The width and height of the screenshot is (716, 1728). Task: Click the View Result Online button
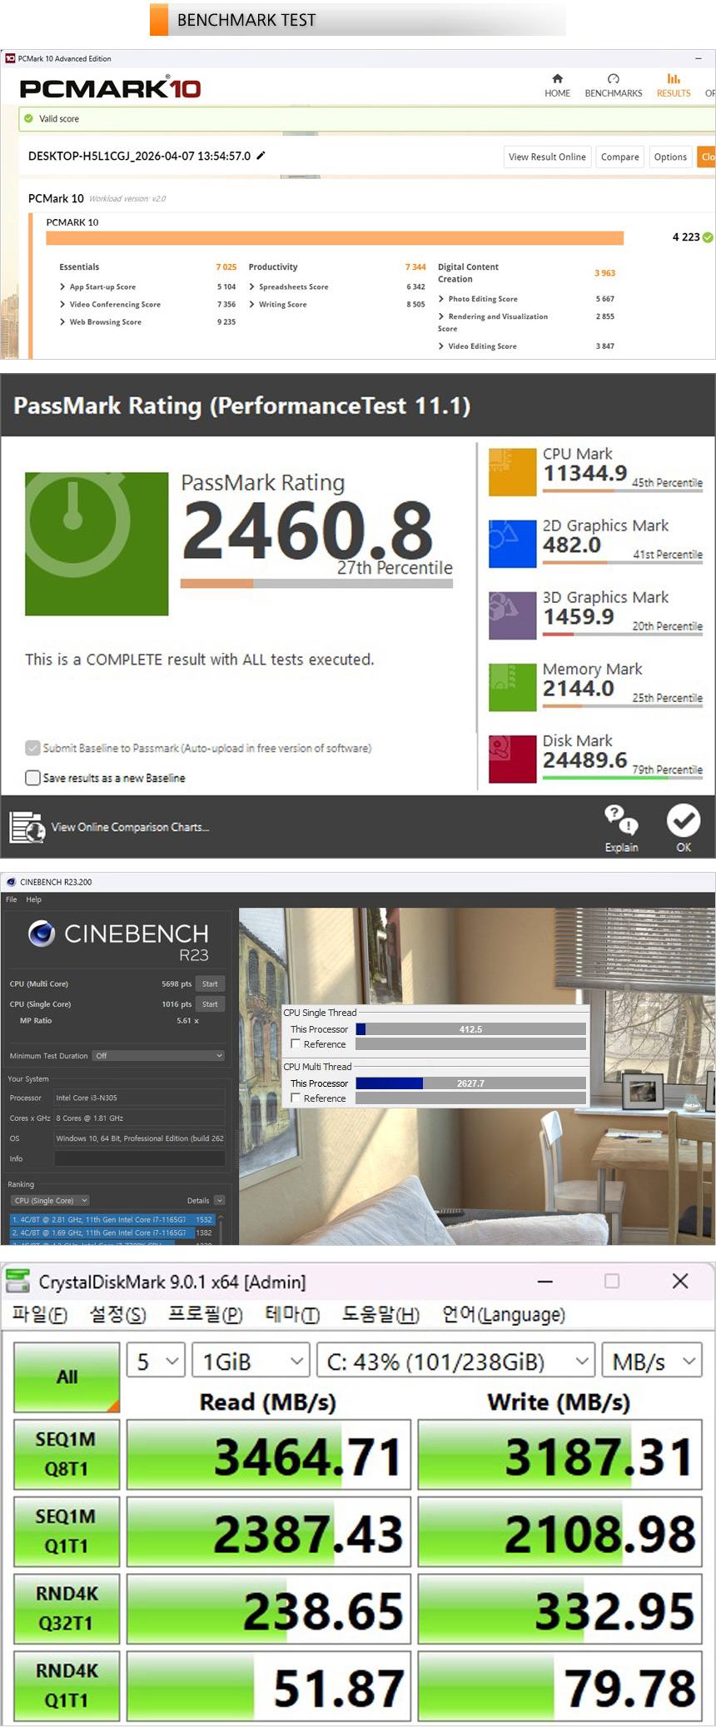tap(547, 157)
